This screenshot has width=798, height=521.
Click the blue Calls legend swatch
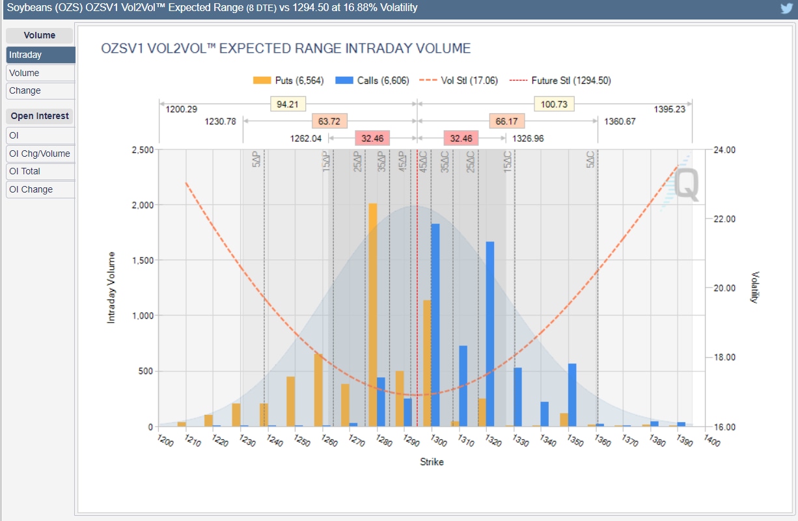[344, 81]
